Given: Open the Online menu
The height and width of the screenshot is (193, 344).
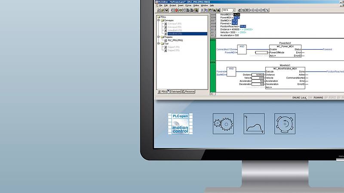Looking at the screenshot, I should click(x=196, y=5).
